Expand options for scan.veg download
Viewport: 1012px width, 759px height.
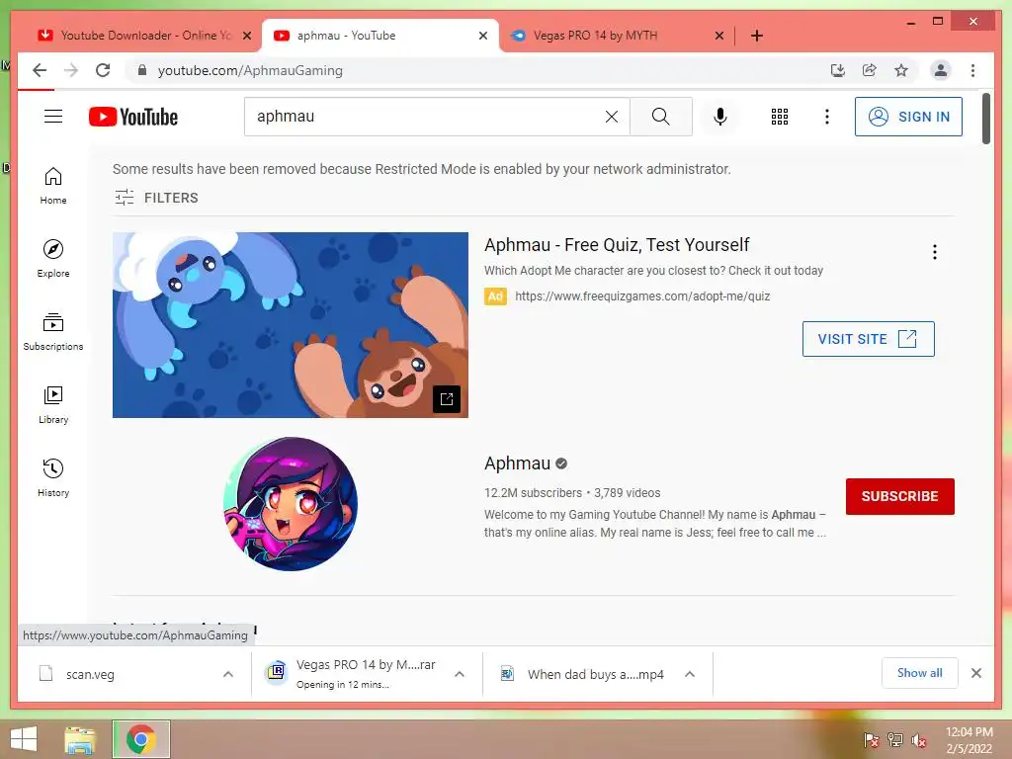228,674
